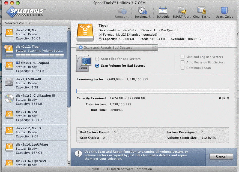Click the Tiger row mini progress bar
The image size is (239, 172).
pos(40,55)
